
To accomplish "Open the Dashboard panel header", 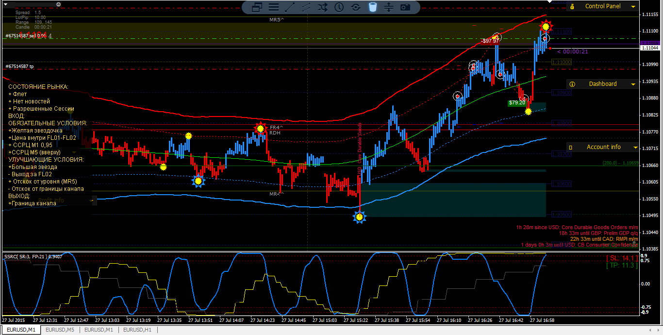I will (602, 84).
